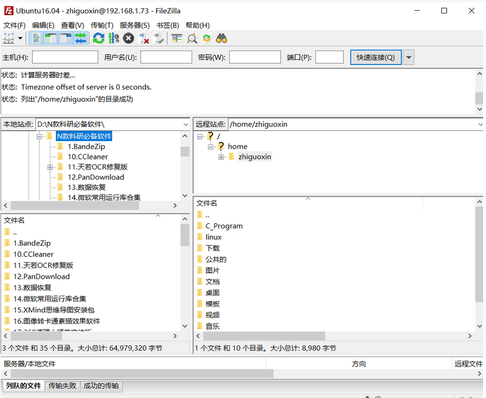Image resolution: width=486 pixels, height=398 pixels.
Task: Open the Site Manager icon
Action: pyautogui.click(x=8, y=39)
